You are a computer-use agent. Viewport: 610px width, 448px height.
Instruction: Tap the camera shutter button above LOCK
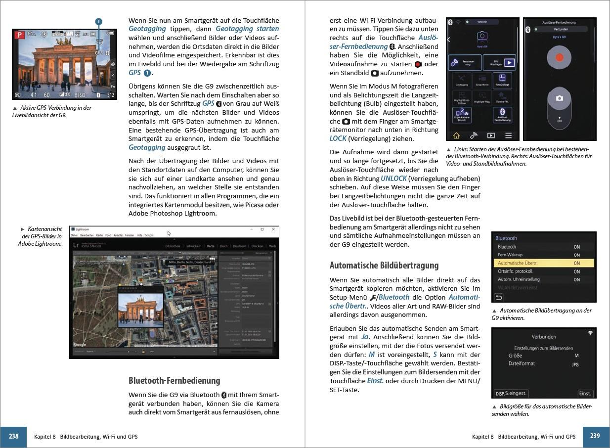tap(559, 98)
